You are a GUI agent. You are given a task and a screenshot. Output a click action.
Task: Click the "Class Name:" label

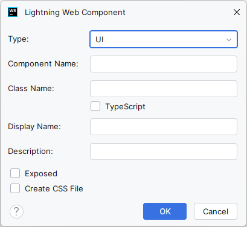[x=31, y=89]
